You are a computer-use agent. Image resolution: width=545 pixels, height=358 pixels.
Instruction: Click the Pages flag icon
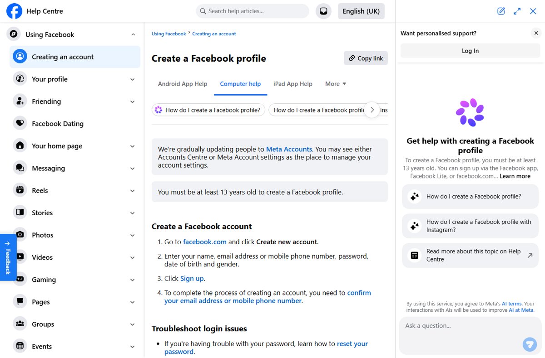pyautogui.click(x=20, y=301)
